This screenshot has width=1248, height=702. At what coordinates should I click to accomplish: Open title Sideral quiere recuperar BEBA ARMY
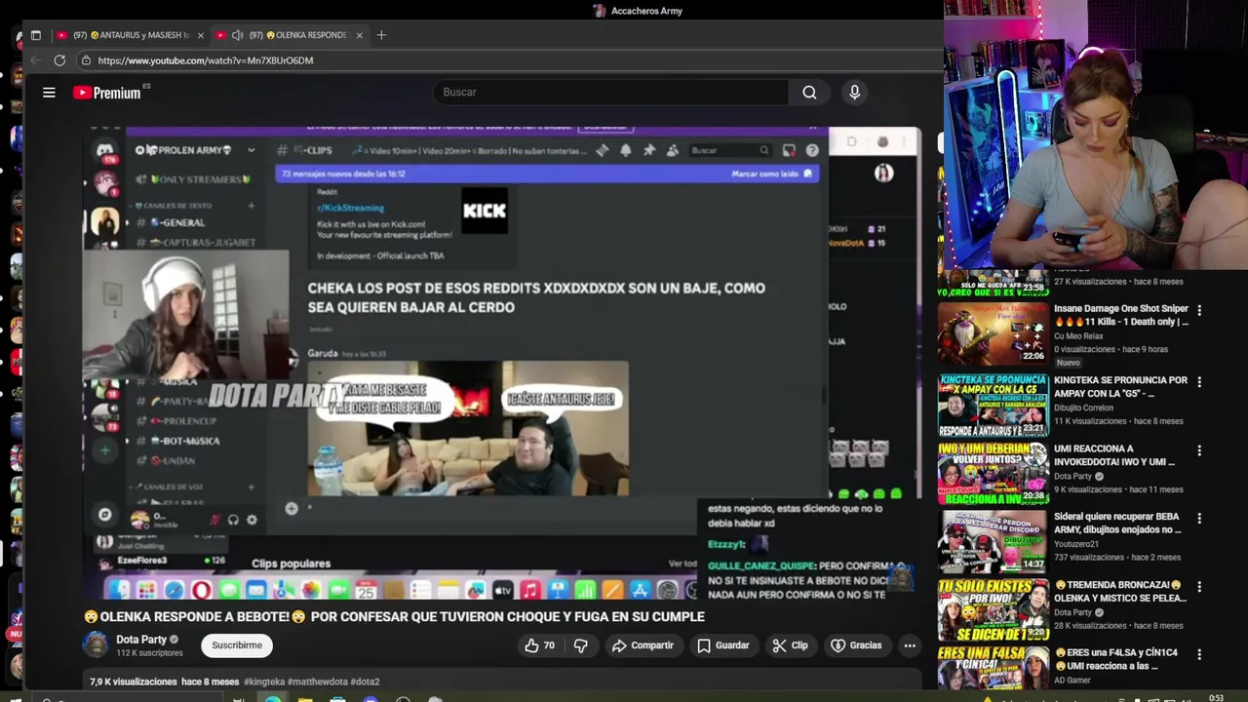click(1117, 524)
